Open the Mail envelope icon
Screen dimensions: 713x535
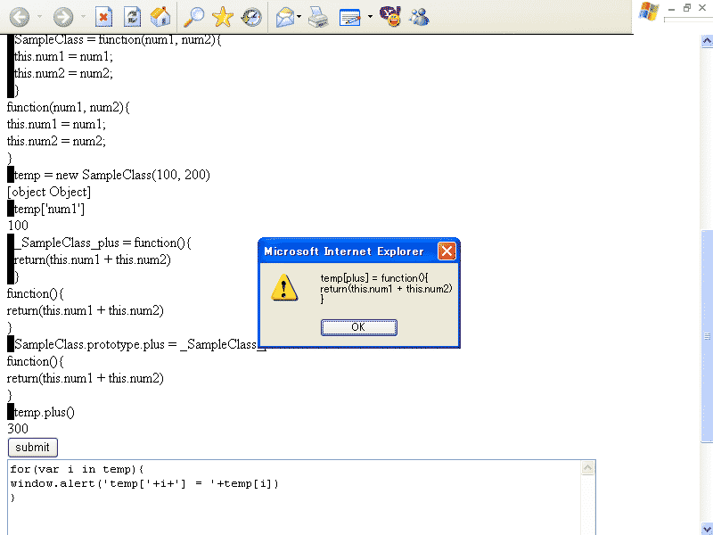point(284,17)
